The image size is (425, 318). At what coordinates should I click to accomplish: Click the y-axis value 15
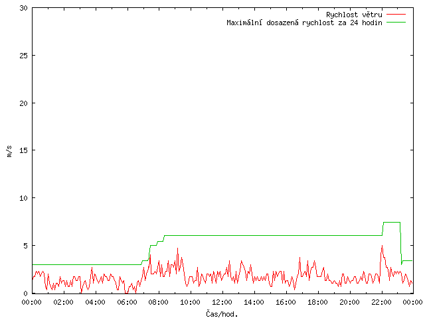click(24, 150)
